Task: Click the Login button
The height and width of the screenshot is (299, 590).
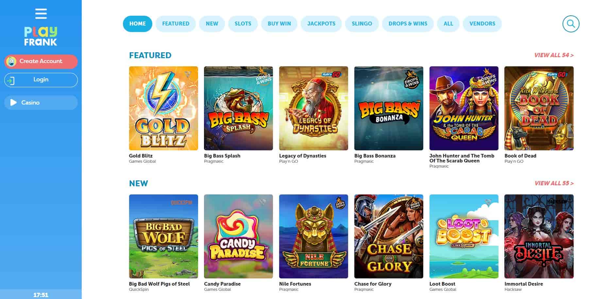Action: tap(41, 80)
